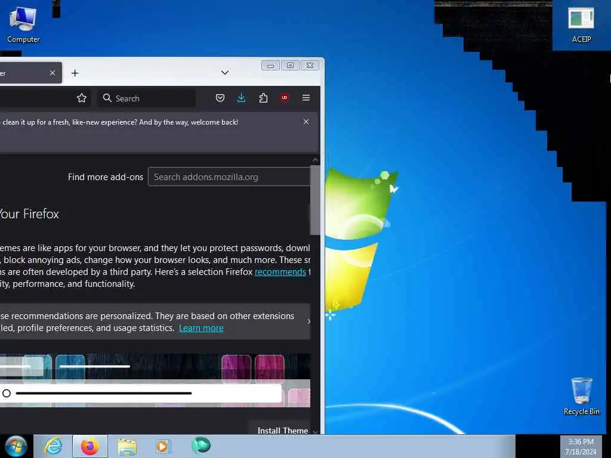Select the ACEIP desktop icon
Screen dimensions: 611x458
(x=581, y=24)
